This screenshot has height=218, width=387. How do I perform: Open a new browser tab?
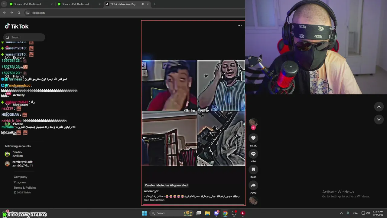point(155,4)
